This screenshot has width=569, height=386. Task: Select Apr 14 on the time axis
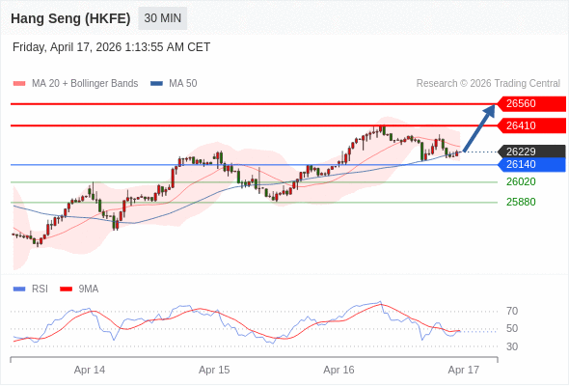pyautogui.click(x=90, y=370)
